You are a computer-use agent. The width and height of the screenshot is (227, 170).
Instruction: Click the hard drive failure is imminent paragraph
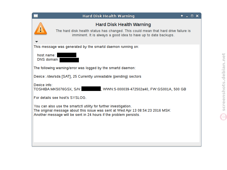point(123,33)
